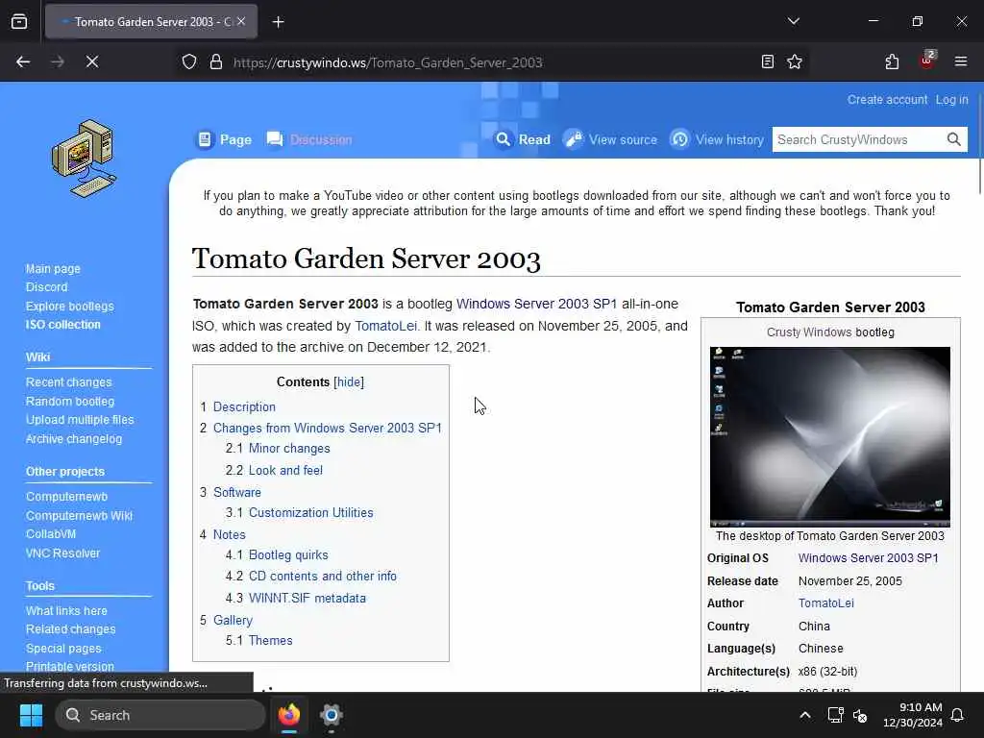The image size is (984, 738).
Task: Go to Themes subsection
Action: point(270,640)
